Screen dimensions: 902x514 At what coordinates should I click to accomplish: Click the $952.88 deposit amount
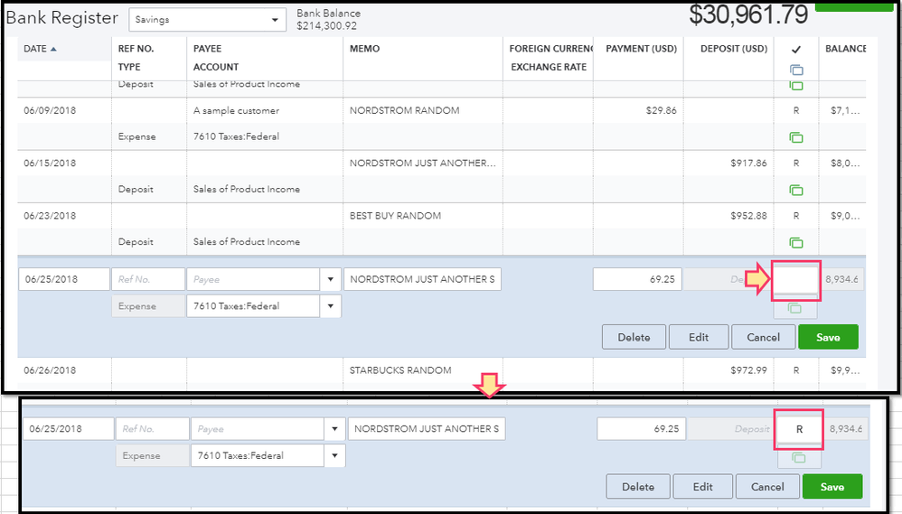pyautogui.click(x=748, y=216)
